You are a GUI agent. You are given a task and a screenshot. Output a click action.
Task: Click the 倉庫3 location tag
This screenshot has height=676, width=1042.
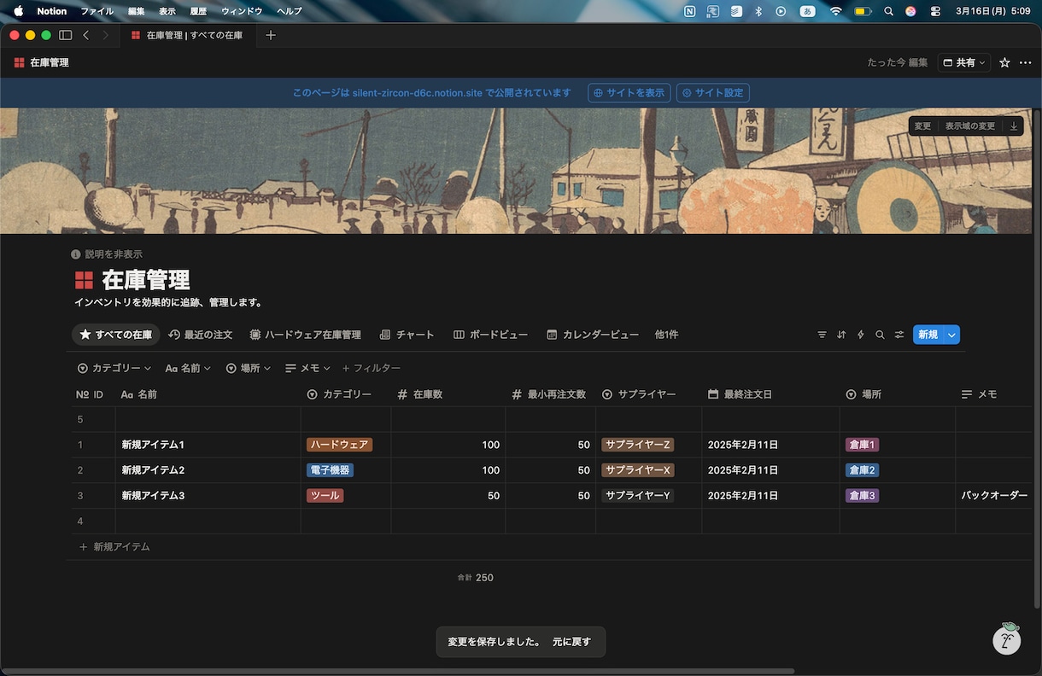(862, 496)
